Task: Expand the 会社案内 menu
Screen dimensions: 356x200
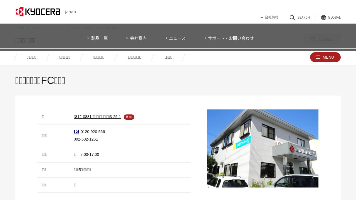Action: pyautogui.click(x=137, y=38)
